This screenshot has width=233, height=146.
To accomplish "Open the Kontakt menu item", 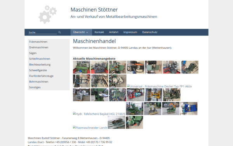I will click(99, 32).
